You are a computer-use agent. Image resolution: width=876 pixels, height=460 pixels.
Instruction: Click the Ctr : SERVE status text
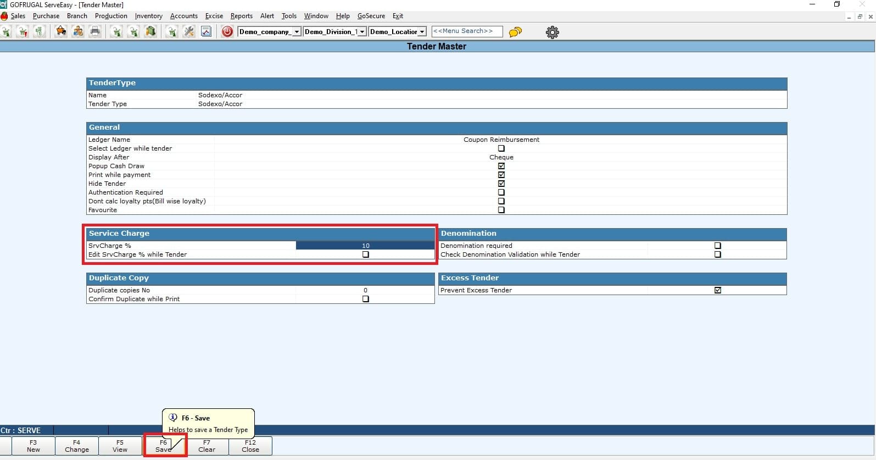[x=21, y=430]
